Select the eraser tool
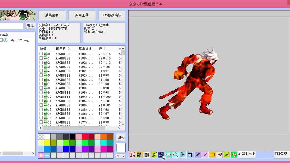Screen dimensions: 290x163 (219, 155)
